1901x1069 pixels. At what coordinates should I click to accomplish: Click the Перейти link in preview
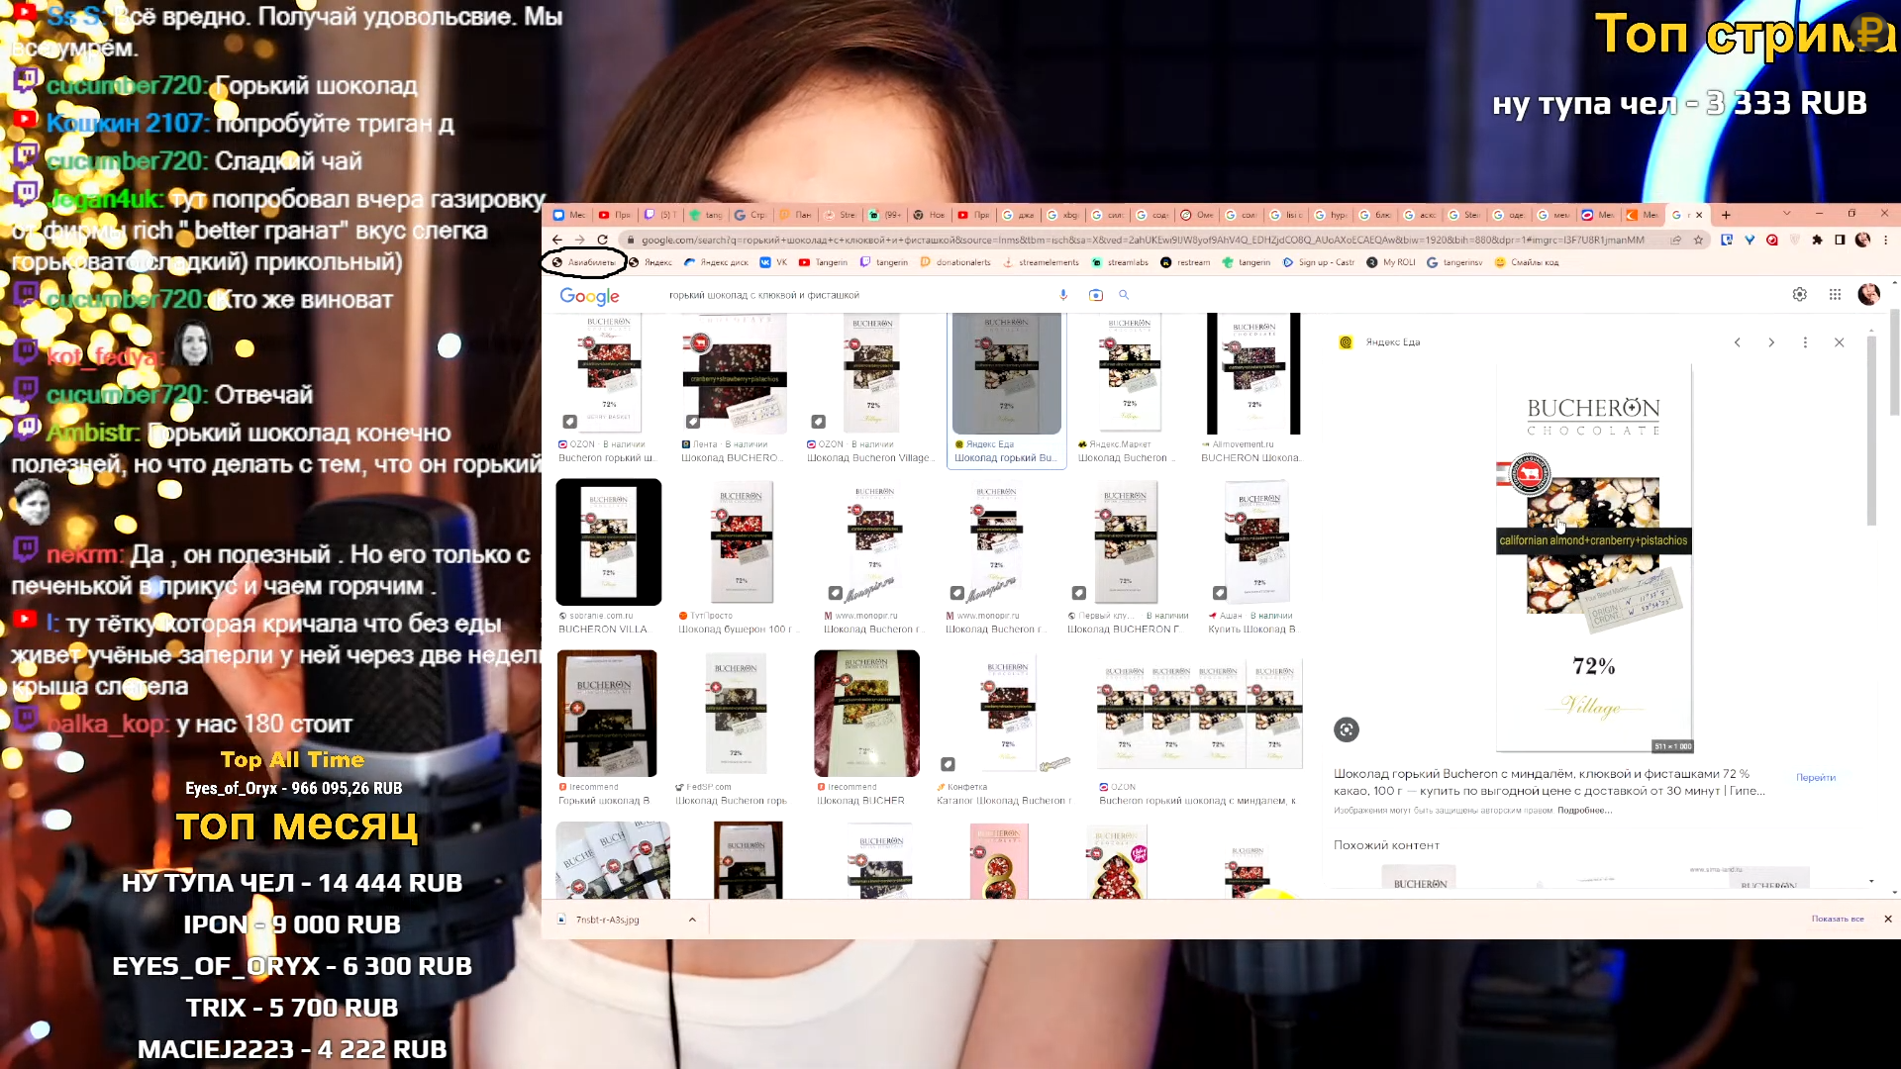[1815, 778]
